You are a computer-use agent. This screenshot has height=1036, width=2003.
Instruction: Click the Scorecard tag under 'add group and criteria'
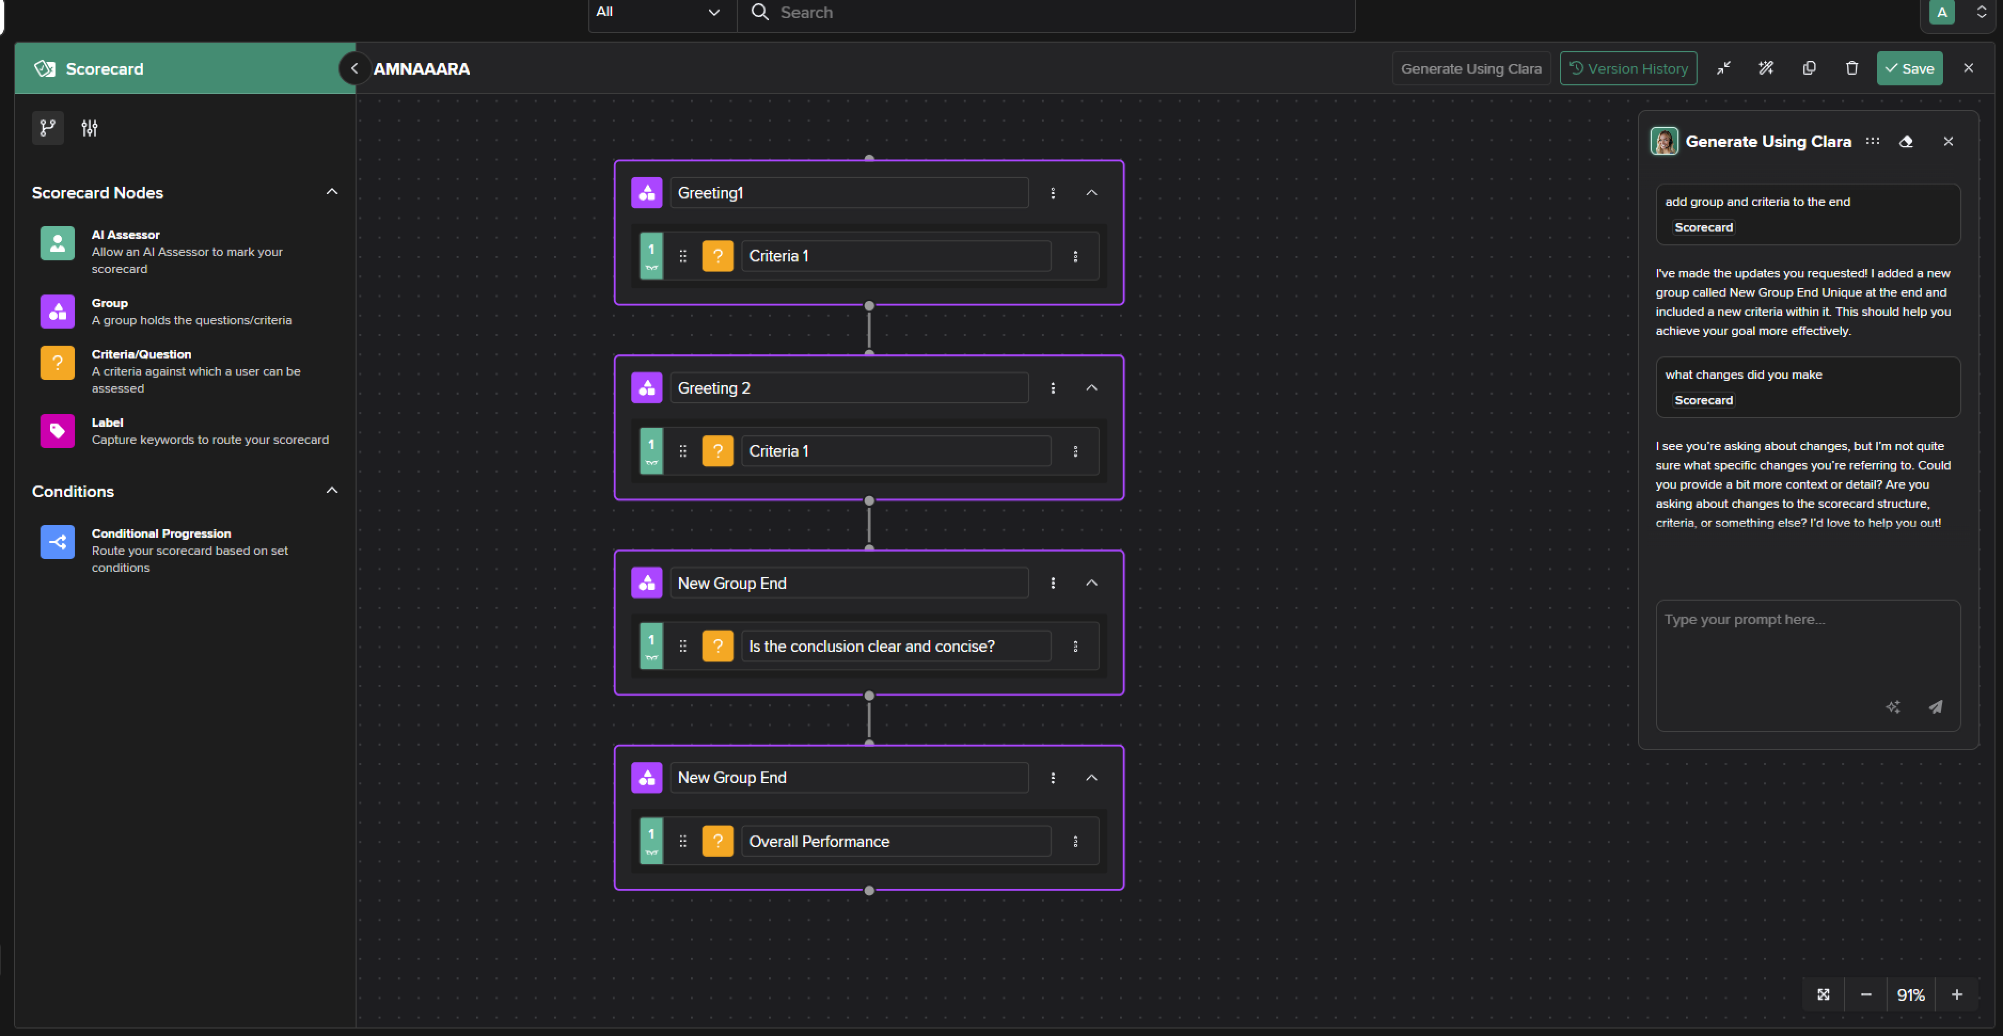(1704, 228)
